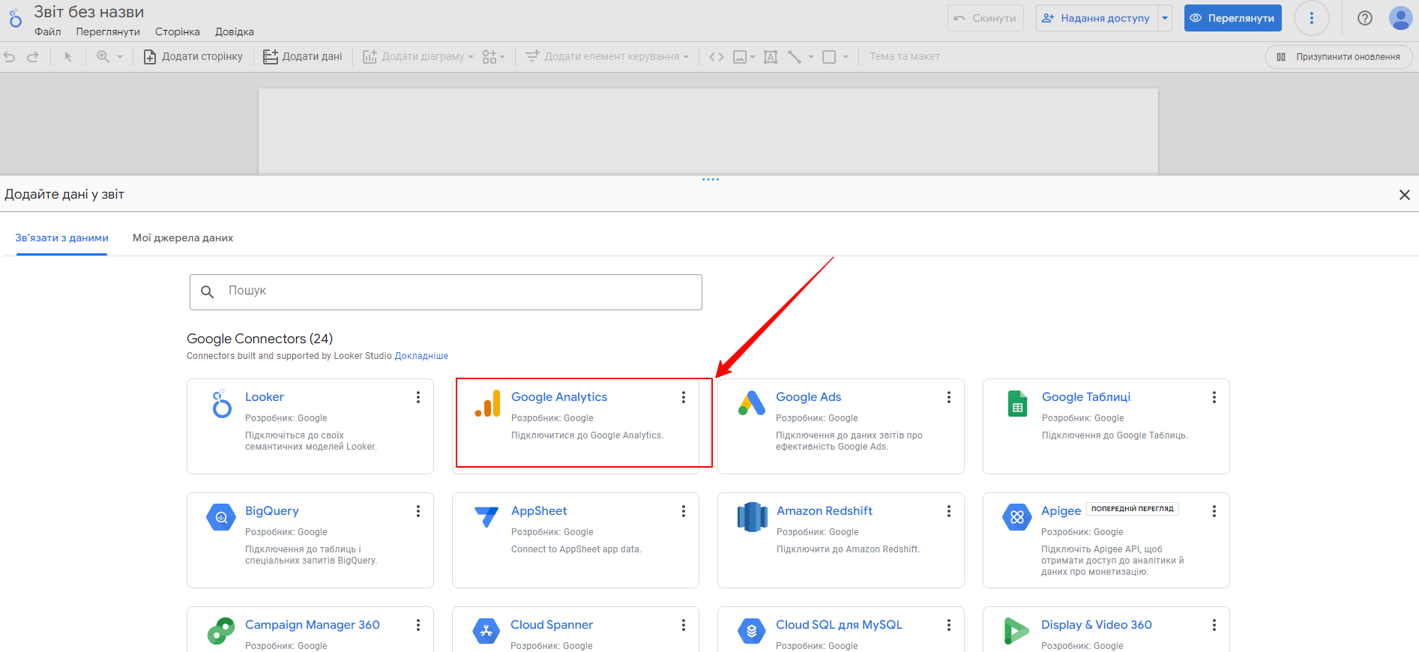The height and width of the screenshot is (652, 1419).
Task: Expand the line tool dropdown arrow
Action: click(811, 57)
